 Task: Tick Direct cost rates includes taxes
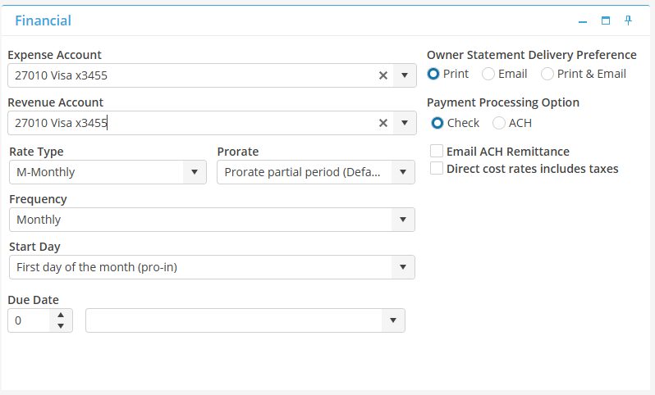(437, 168)
